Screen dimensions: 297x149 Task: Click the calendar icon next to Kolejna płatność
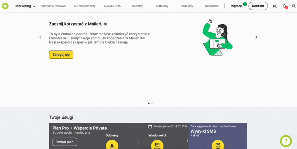tap(150, 126)
